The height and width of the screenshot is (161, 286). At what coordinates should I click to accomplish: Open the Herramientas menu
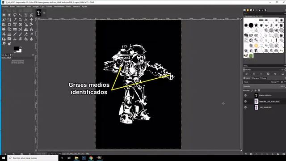click(x=59, y=7)
